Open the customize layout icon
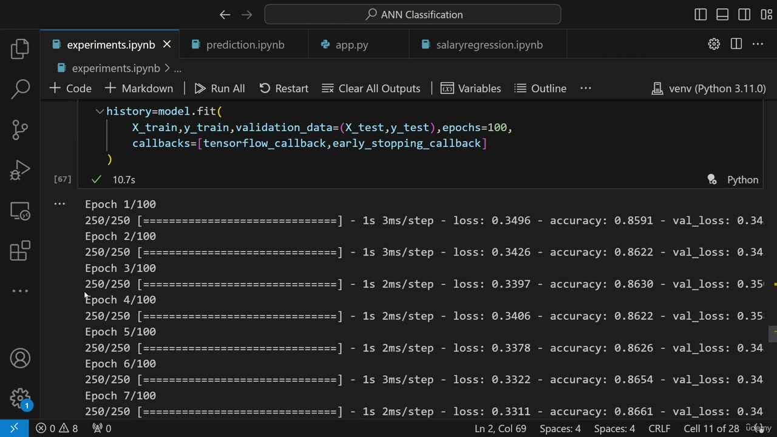Image resolution: width=777 pixels, height=437 pixels. tap(766, 15)
